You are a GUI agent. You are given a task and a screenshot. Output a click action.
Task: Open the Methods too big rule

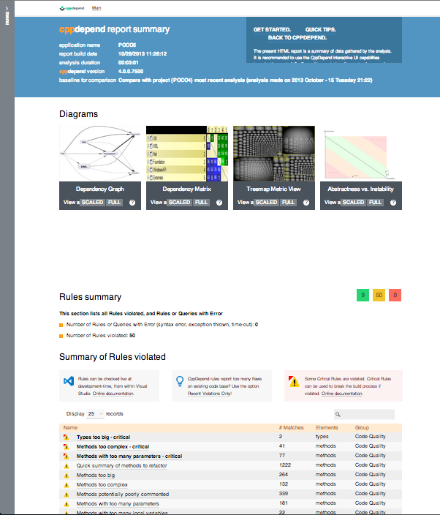click(x=96, y=475)
